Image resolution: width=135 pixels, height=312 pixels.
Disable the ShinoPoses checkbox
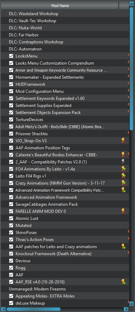11,233
